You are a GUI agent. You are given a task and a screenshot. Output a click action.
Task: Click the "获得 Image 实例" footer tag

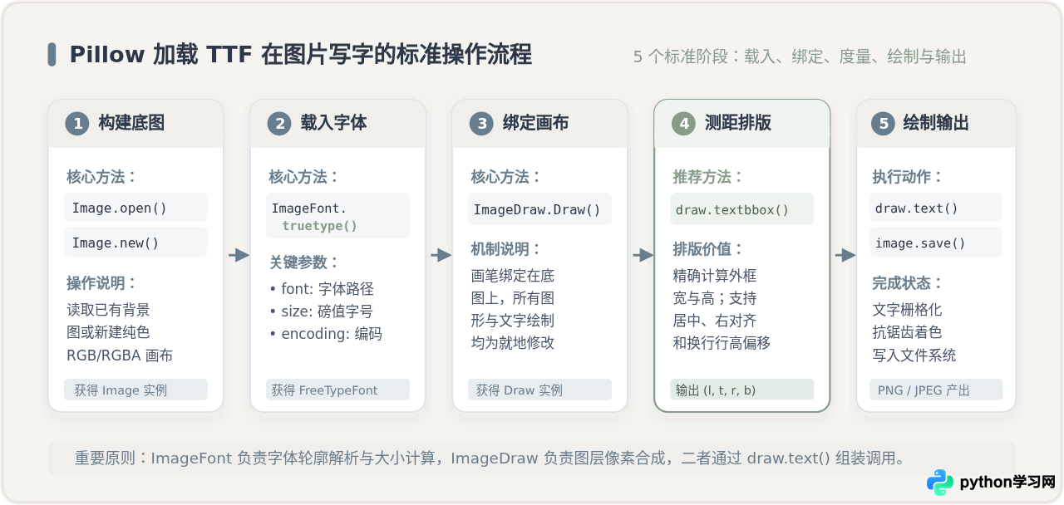[135, 390]
